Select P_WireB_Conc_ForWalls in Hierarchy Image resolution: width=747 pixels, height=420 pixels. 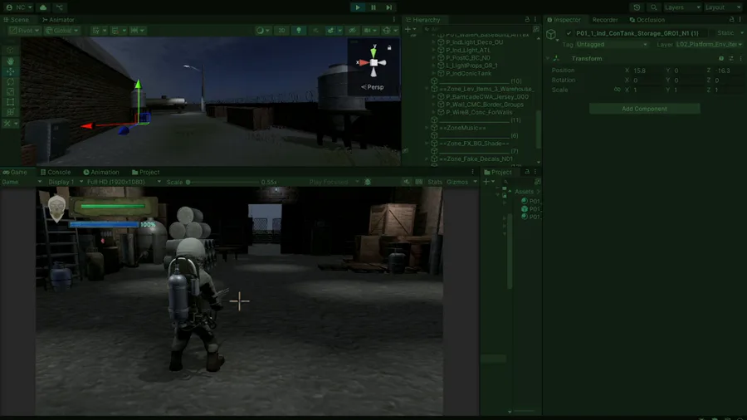click(479, 112)
